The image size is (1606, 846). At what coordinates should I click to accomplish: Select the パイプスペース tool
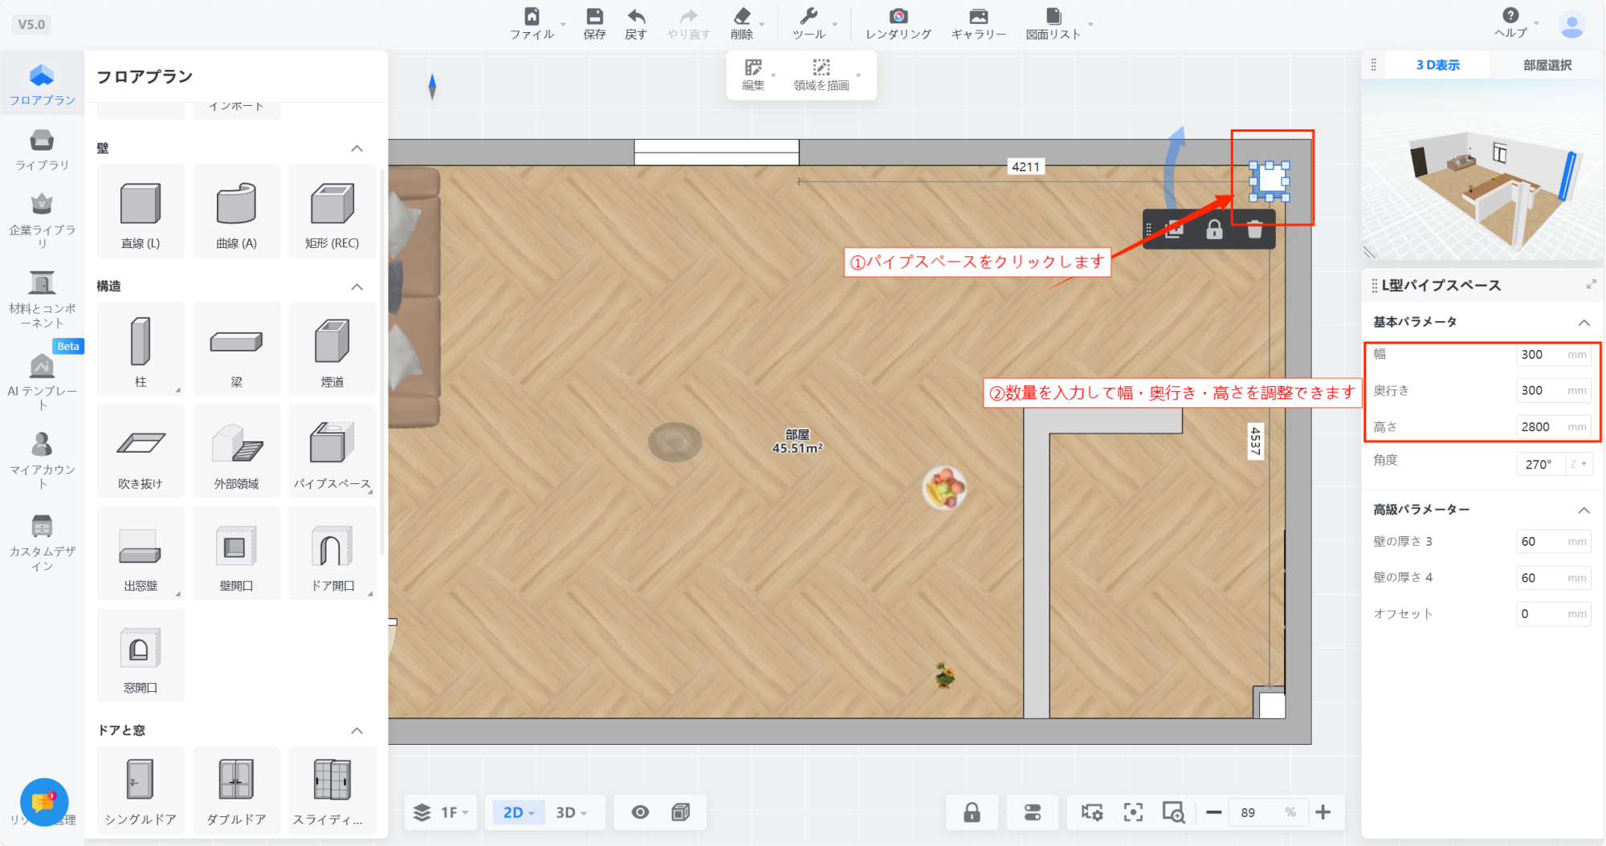click(332, 451)
